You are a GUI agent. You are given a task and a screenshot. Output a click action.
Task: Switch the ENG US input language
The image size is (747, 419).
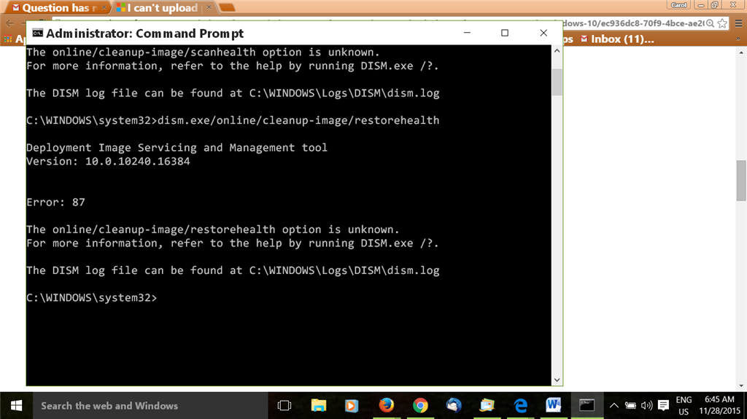click(x=684, y=406)
